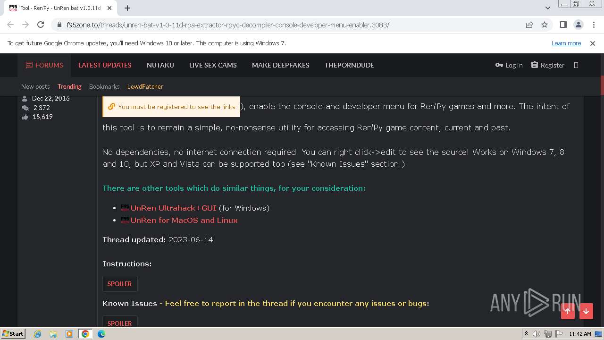Open LATEST UPDATES tab

click(105, 65)
